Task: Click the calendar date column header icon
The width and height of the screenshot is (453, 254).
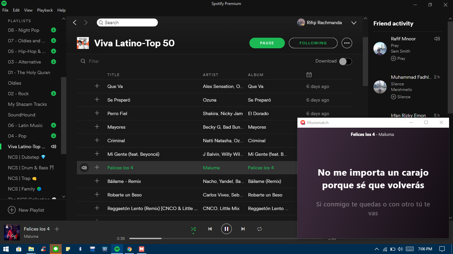Action: tap(309, 75)
